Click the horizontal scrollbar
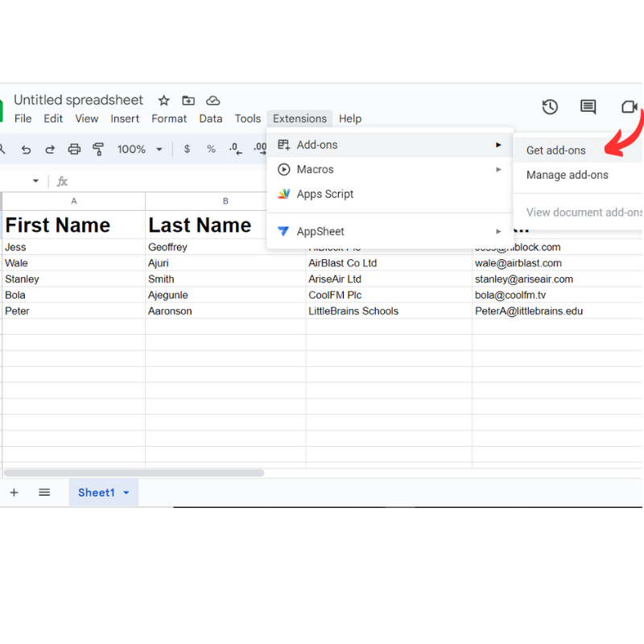The width and height of the screenshot is (644, 644). 134,473
